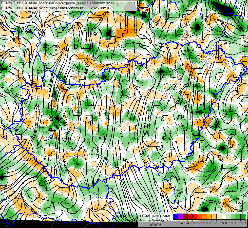Choose the light orange swatch -1.5 to -1
The image size is (248, 228).
pyautogui.click(x=214, y=217)
